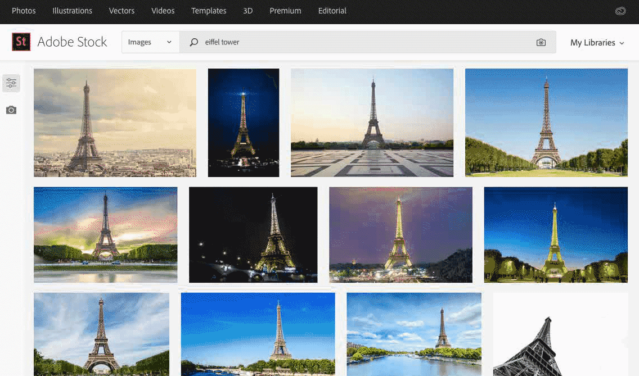
Task: Click the Premium link
Action: tap(285, 11)
